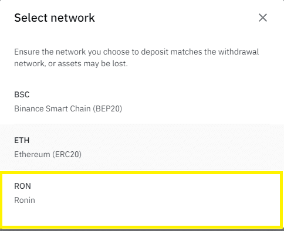
Task: Click the 'assets may be lost' warning line
Action: click(x=71, y=64)
